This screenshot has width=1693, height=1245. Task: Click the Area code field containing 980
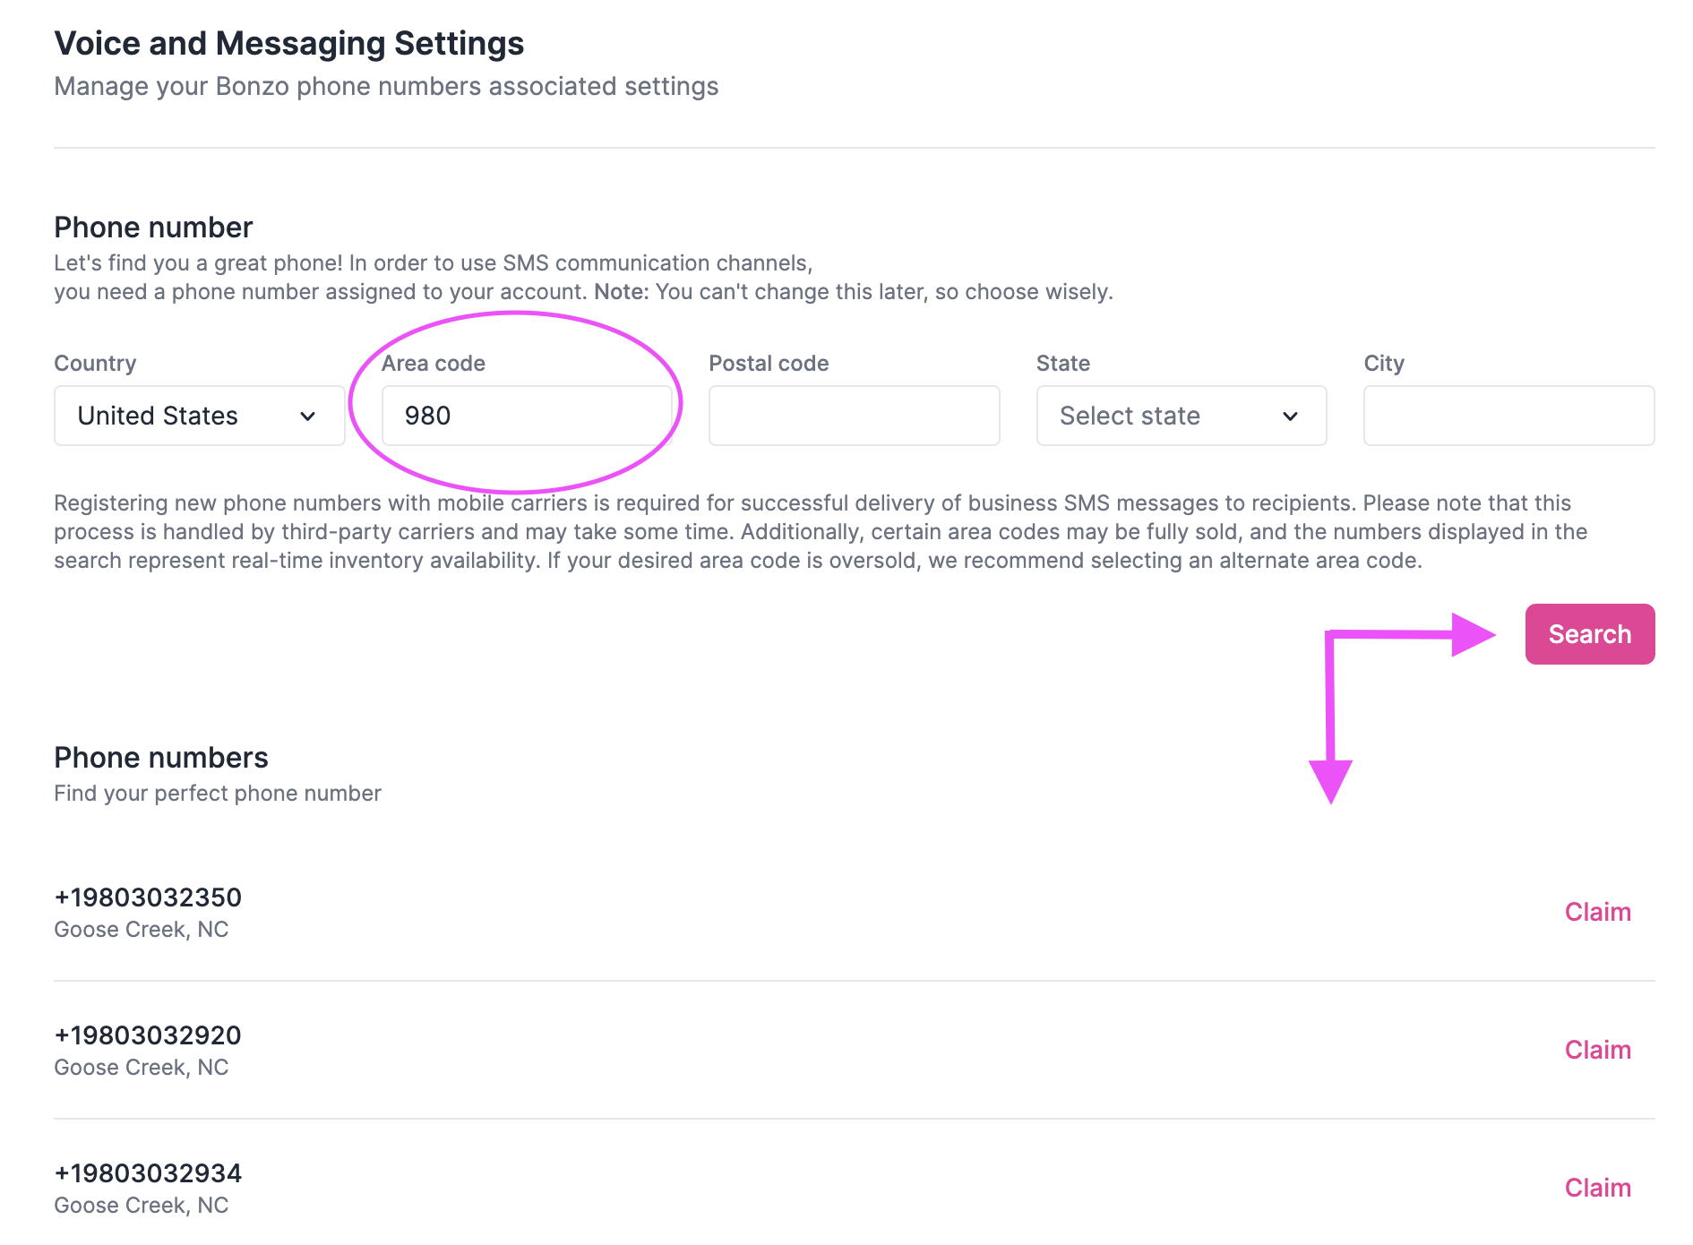click(x=527, y=415)
